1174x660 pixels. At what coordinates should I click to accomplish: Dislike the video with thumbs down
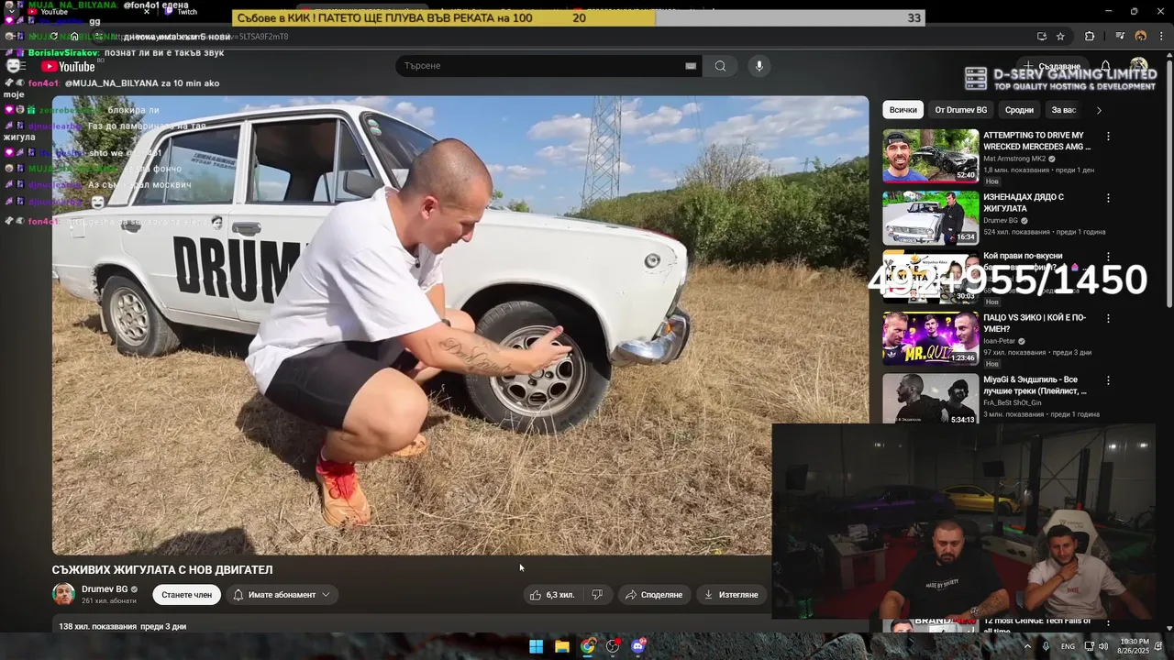[x=597, y=595]
